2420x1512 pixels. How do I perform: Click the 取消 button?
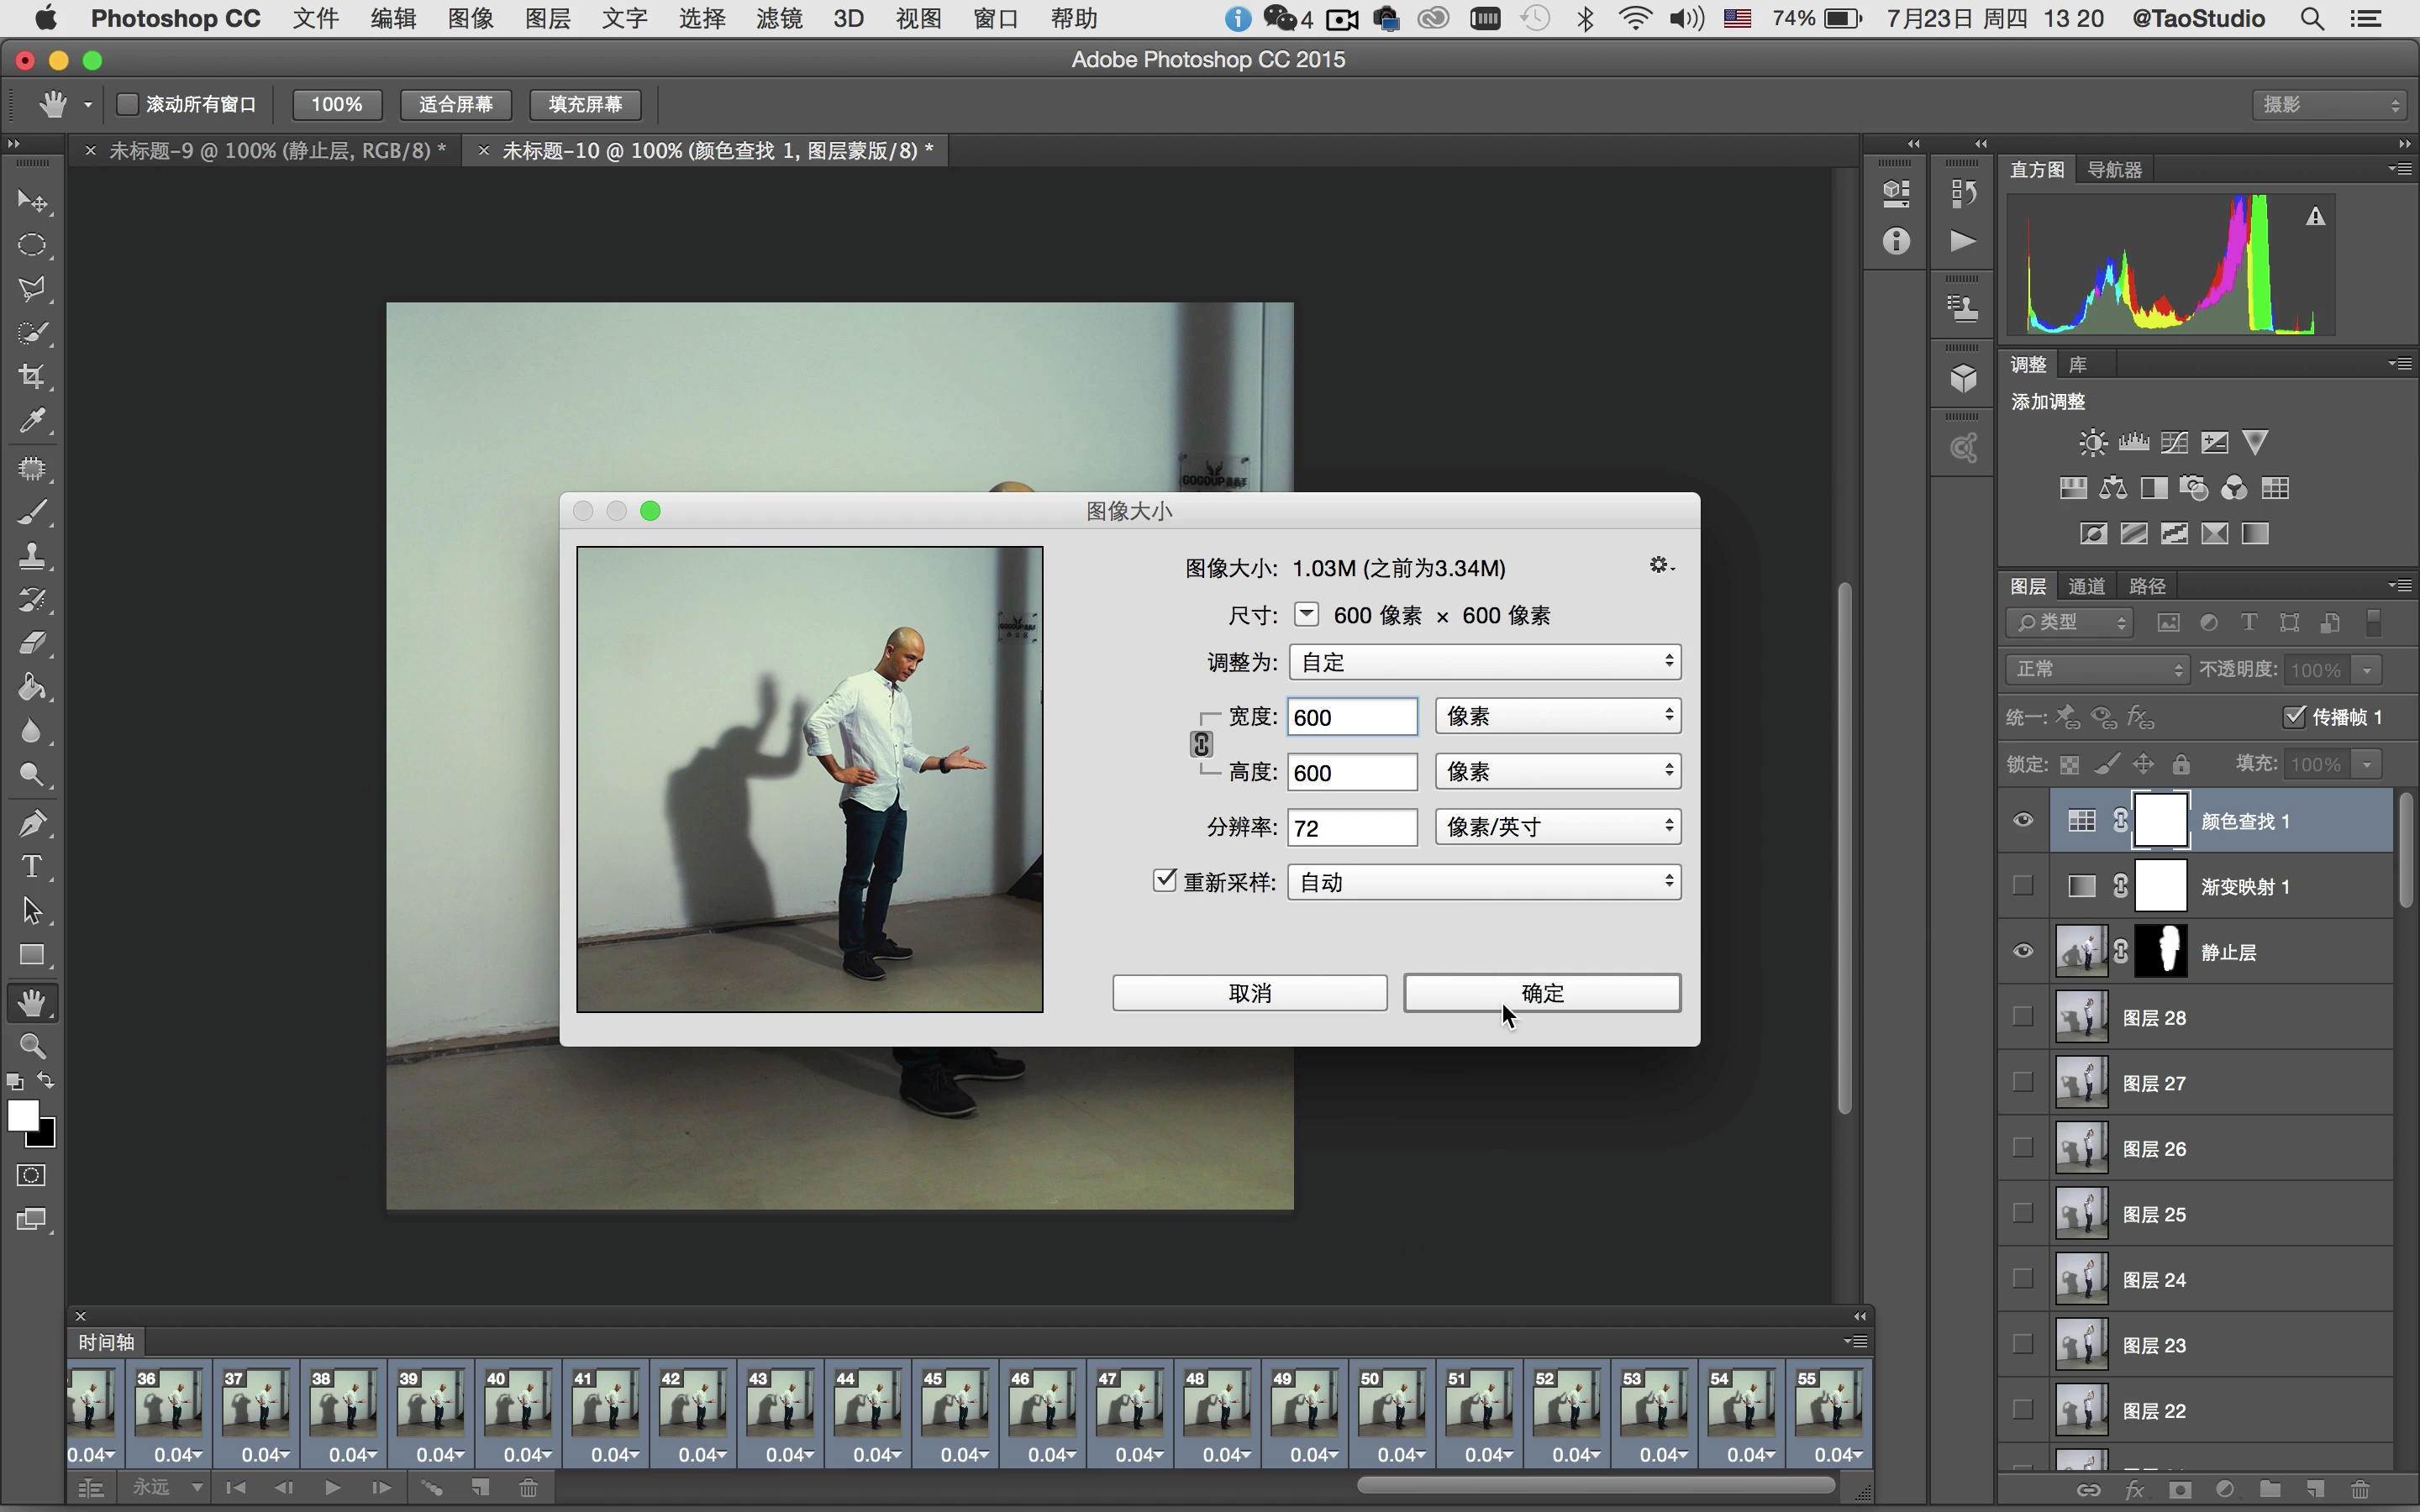(x=1249, y=993)
